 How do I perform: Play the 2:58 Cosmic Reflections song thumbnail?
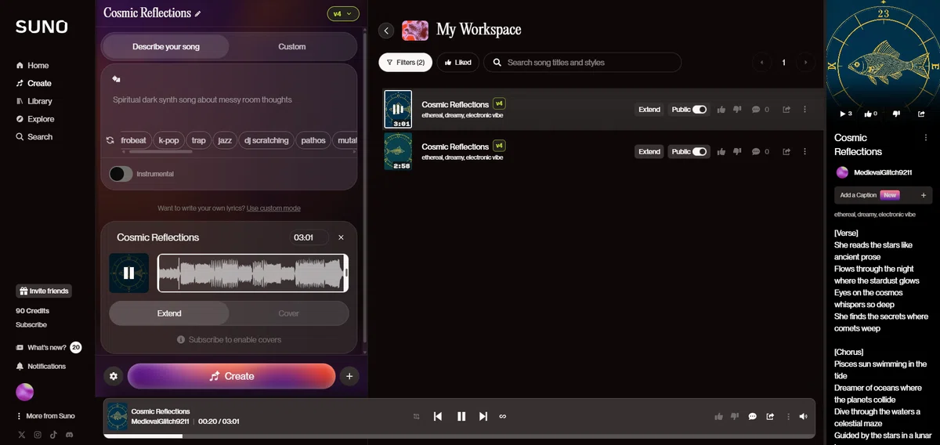coord(398,151)
